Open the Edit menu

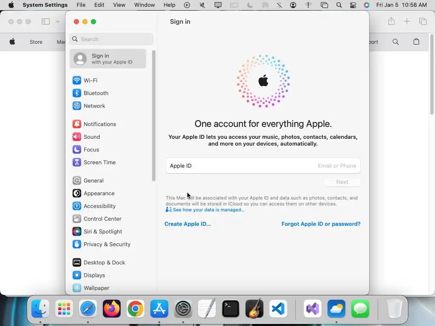(99, 5)
